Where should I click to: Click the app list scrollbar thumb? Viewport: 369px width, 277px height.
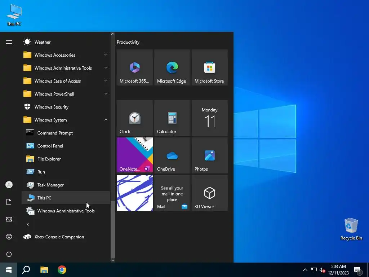tap(113, 229)
